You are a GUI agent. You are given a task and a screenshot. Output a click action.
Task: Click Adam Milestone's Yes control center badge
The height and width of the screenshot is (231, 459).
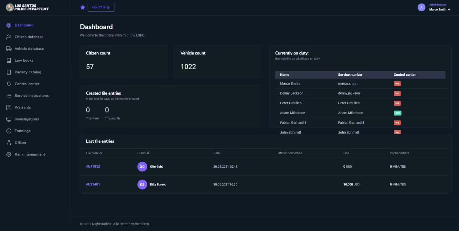(397, 113)
